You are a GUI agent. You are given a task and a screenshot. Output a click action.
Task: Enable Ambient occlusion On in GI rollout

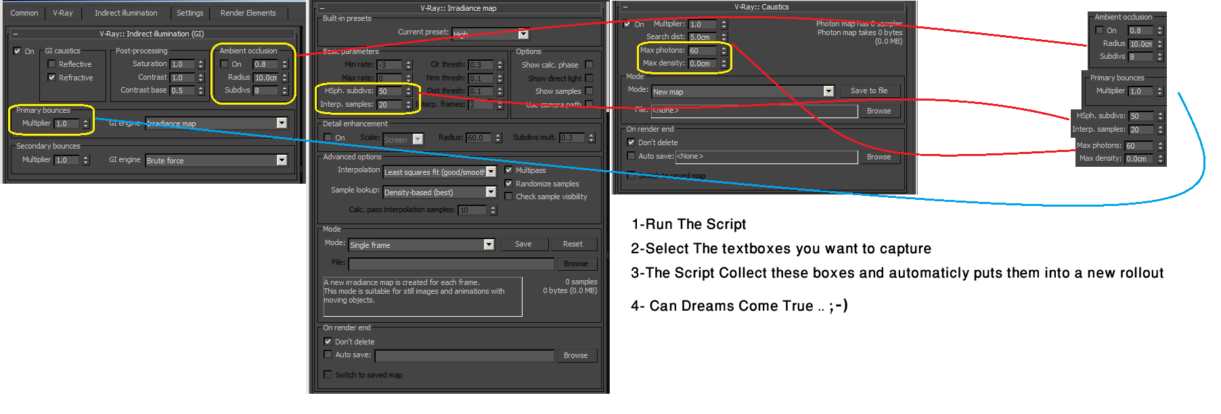pyautogui.click(x=224, y=64)
